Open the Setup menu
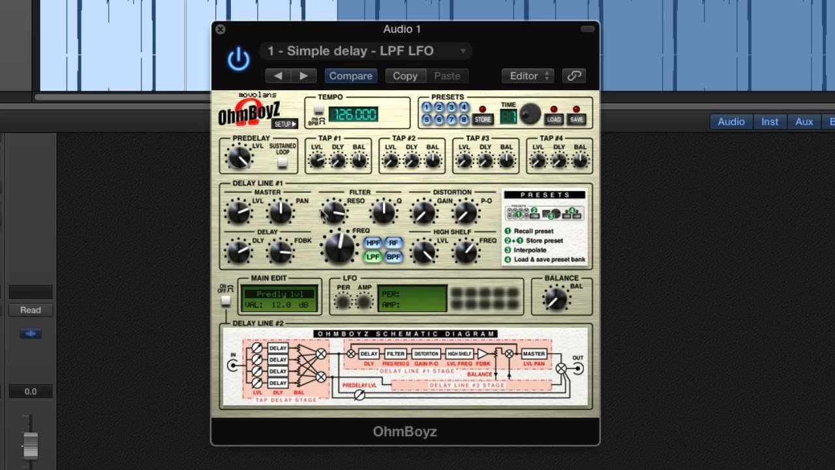835x470 pixels. (x=284, y=124)
